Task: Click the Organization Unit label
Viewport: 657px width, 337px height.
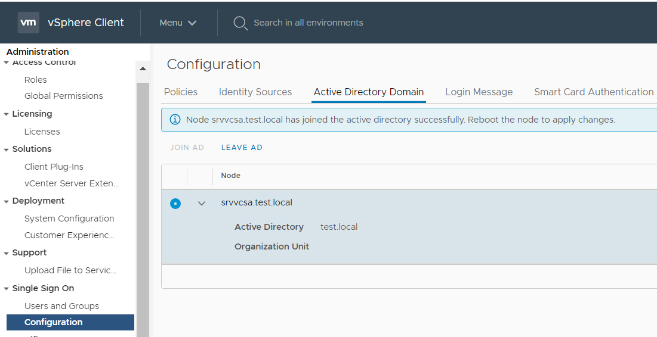Action: (272, 246)
